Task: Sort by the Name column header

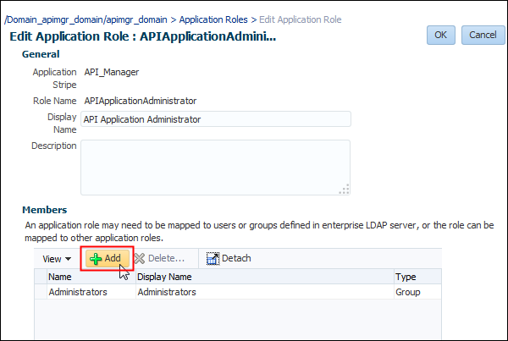Action: [x=91, y=277]
